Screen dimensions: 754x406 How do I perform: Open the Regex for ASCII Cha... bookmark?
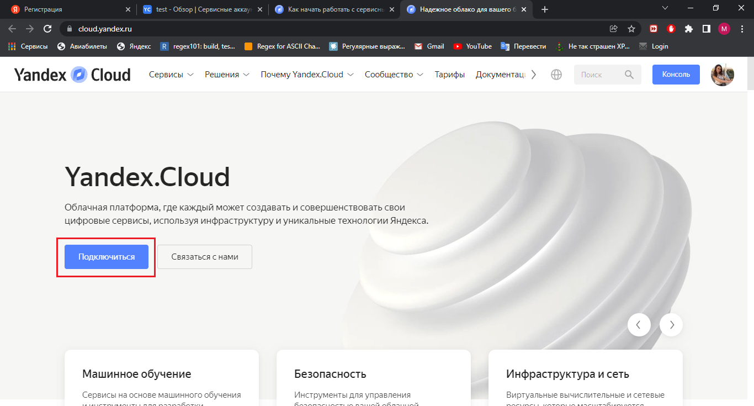[282, 46]
